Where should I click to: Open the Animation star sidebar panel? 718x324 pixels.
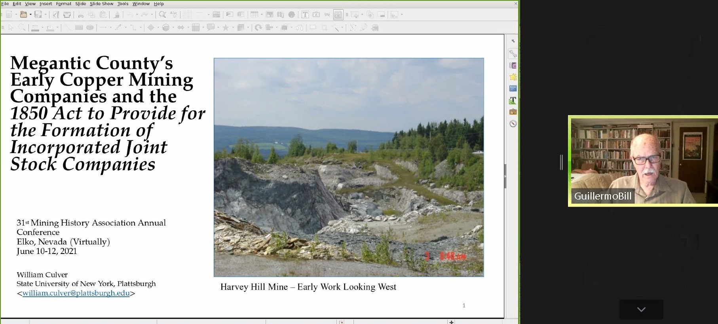coord(513,77)
